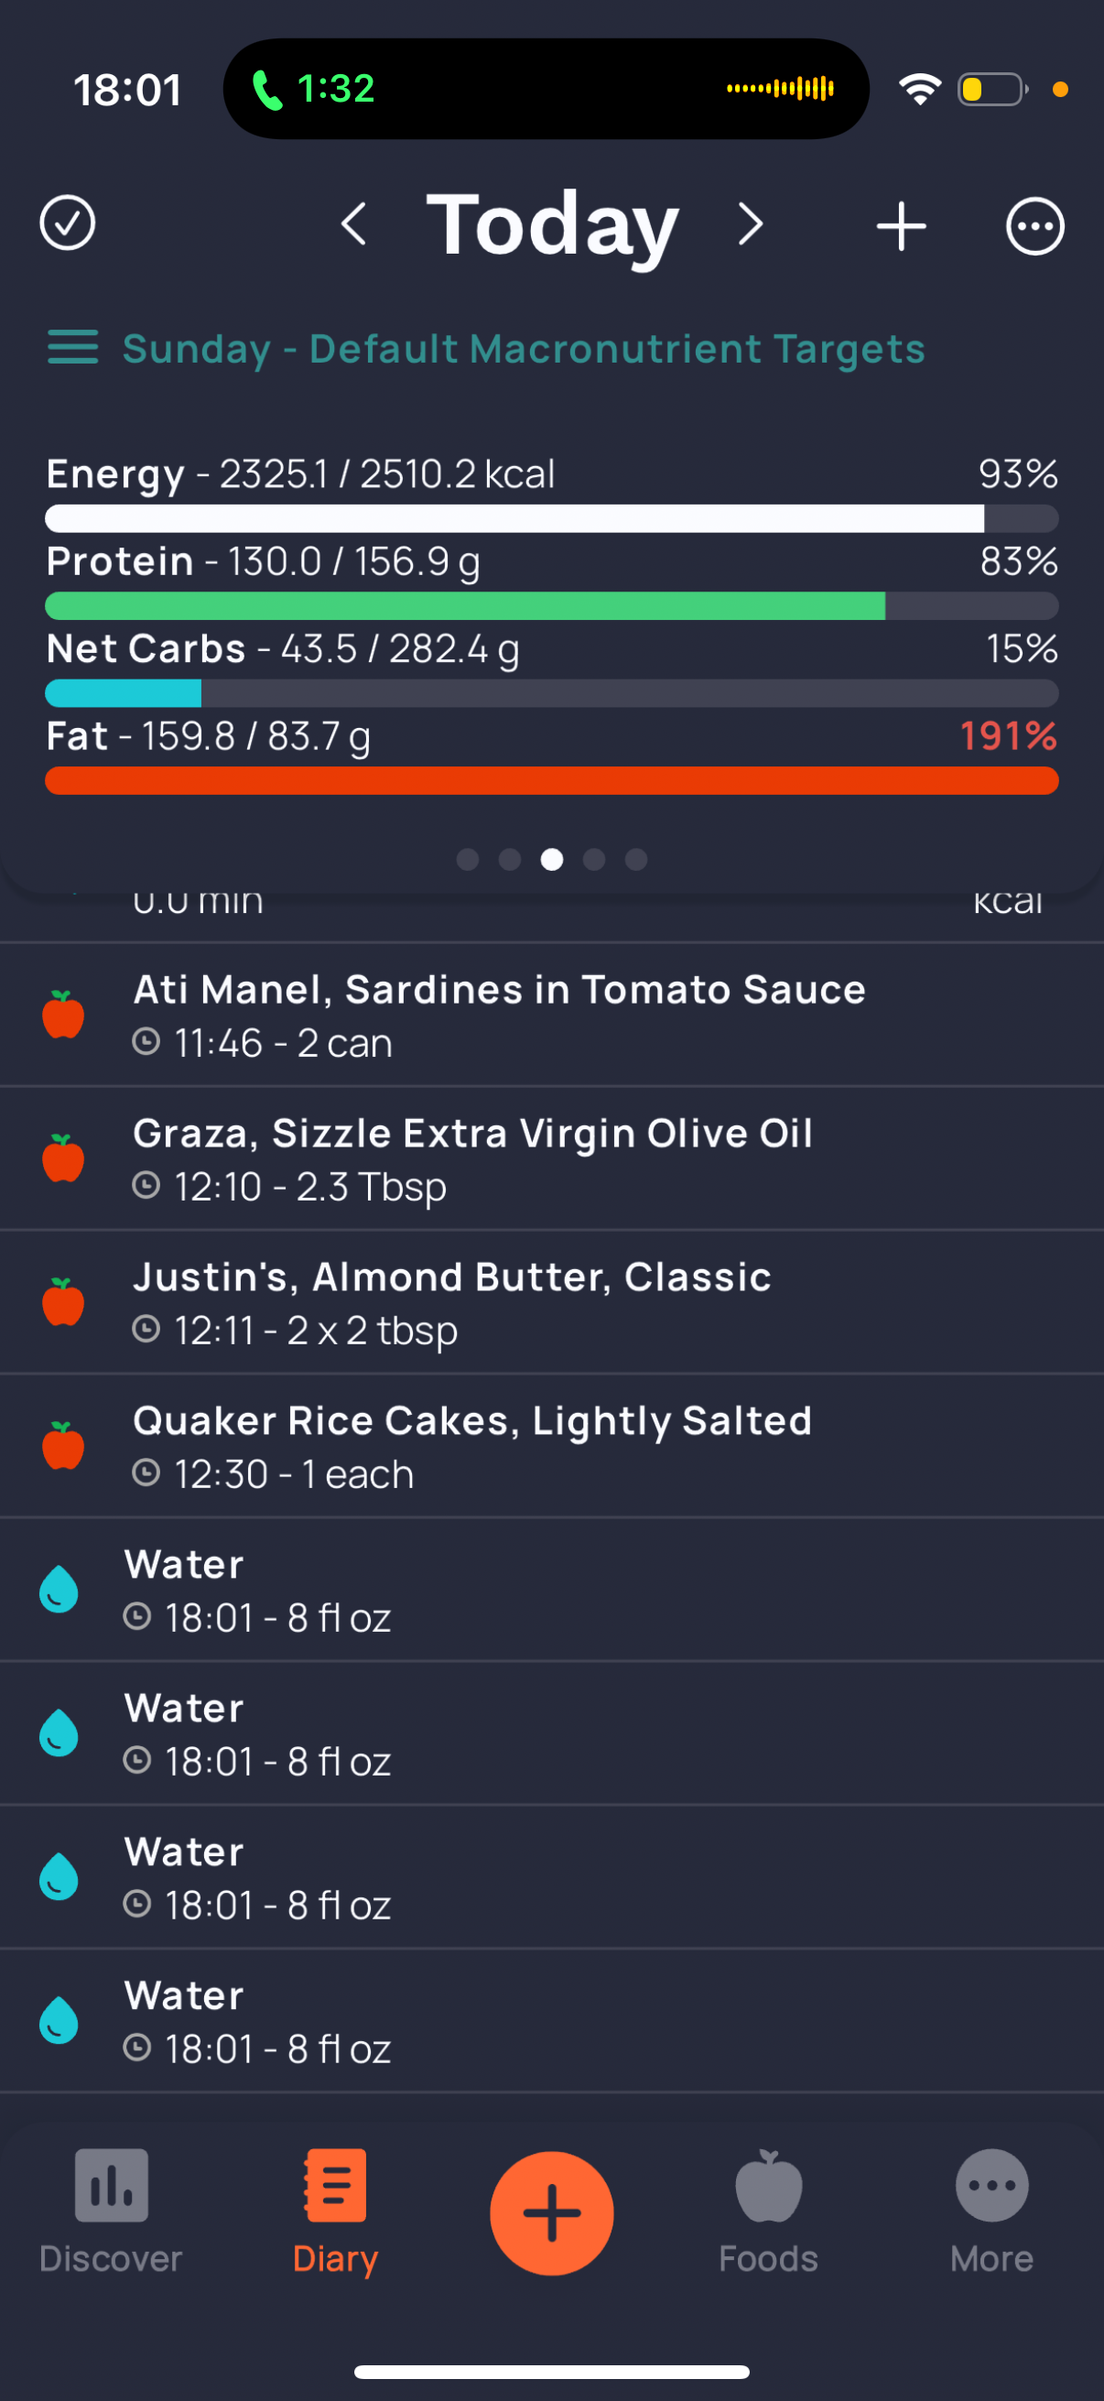Tap the plus icon in top header
Image resolution: width=1104 pixels, height=2401 pixels.
point(901,225)
